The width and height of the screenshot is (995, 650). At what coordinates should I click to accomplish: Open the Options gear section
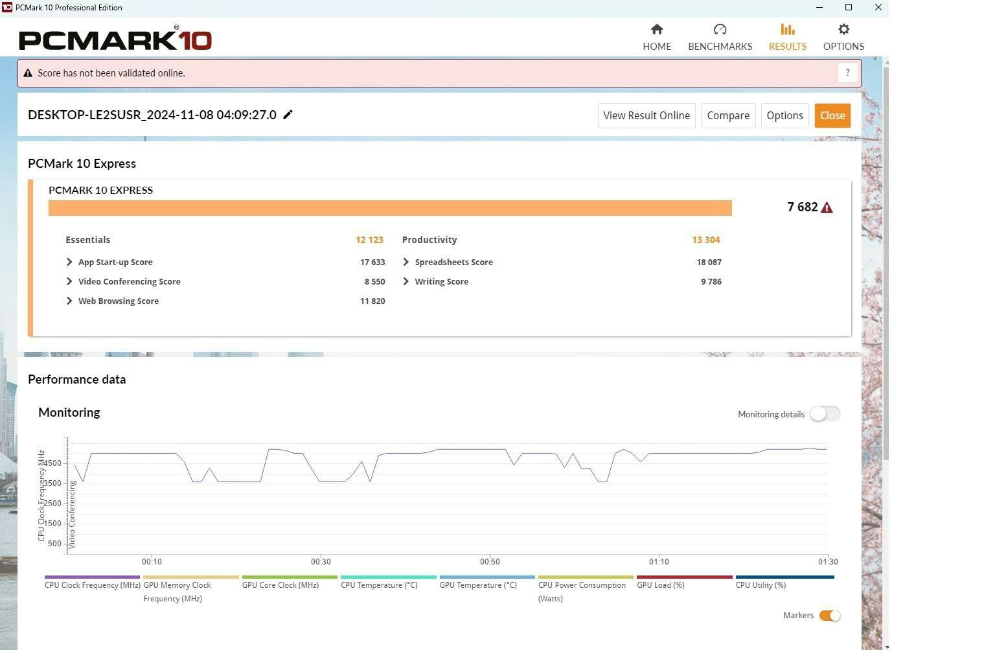pos(843,37)
